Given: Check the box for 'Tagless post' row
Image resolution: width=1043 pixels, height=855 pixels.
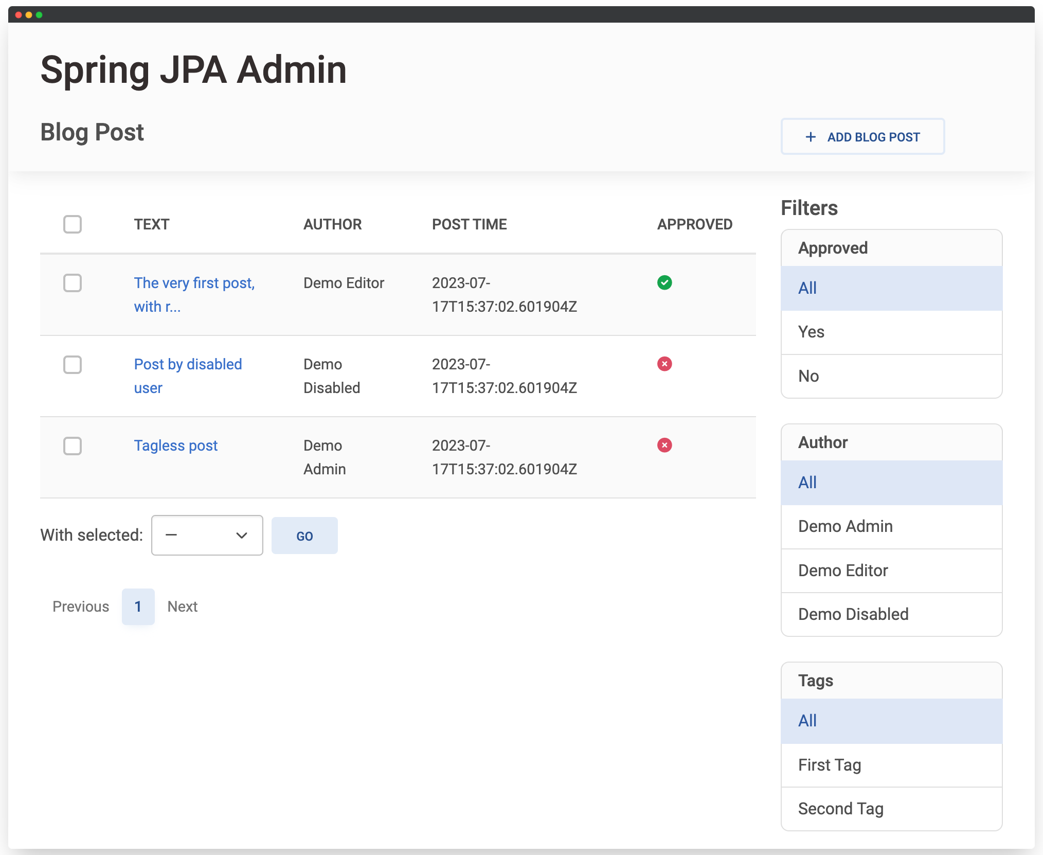Looking at the screenshot, I should coord(73,446).
